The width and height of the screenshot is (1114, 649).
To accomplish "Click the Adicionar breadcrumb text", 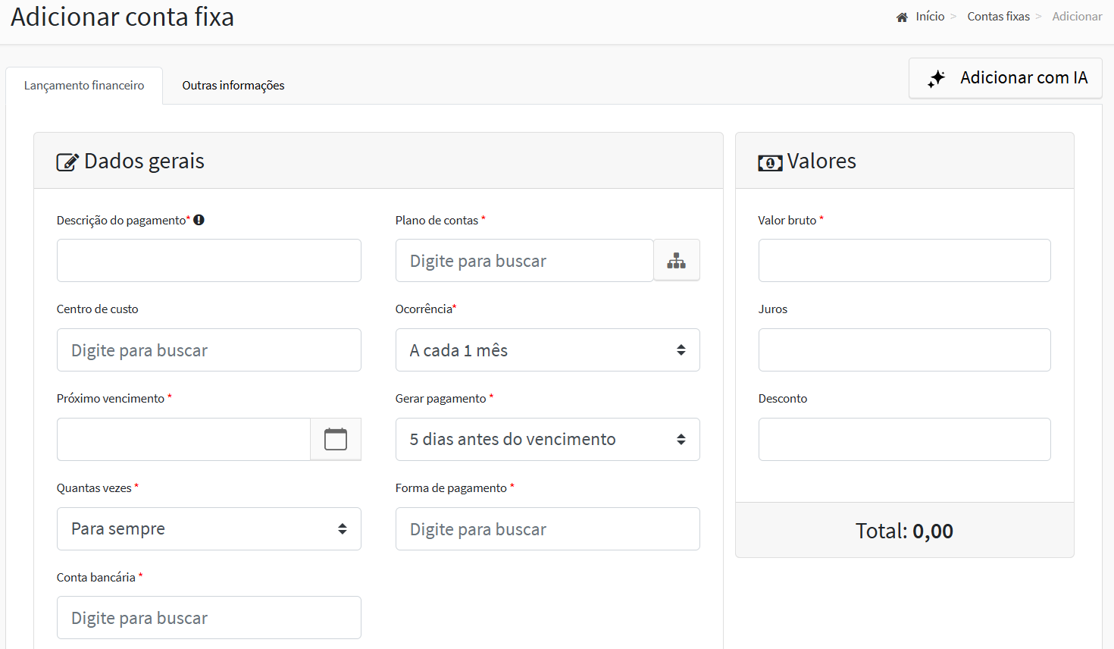I will [x=1077, y=17].
